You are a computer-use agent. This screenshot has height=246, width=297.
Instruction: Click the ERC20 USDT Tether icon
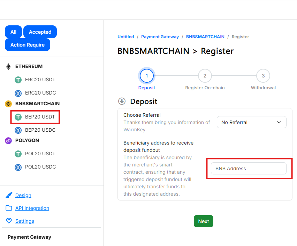pyautogui.click(x=18, y=80)
